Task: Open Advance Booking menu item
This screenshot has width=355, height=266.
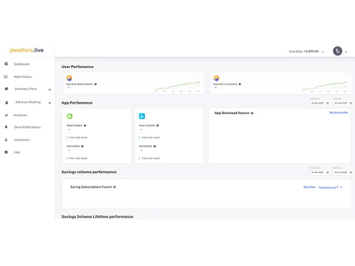Action: [x=28, y=102]
